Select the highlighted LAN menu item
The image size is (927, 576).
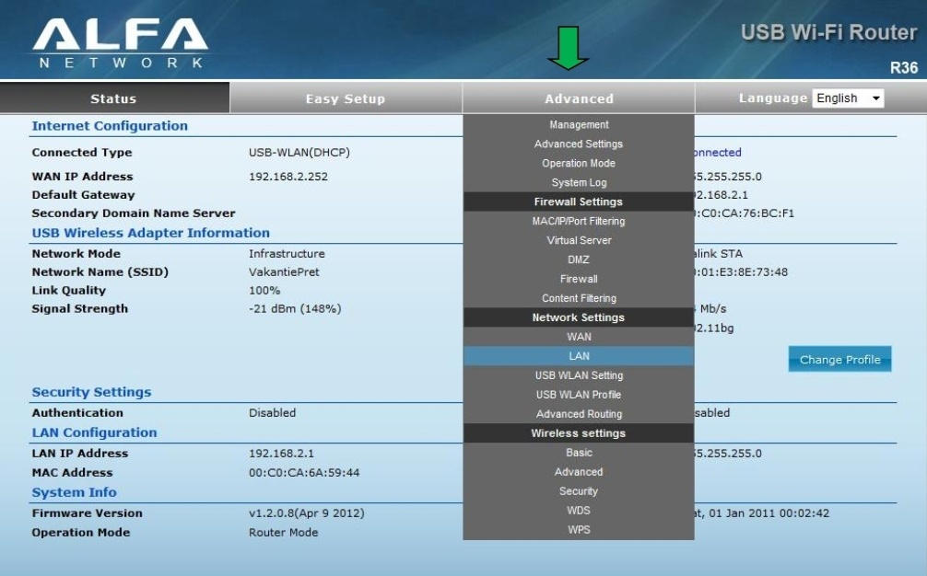coord(579,356)
